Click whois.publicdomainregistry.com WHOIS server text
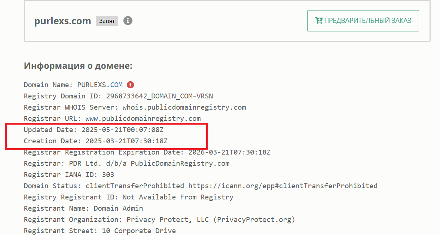 click(184, 107)
